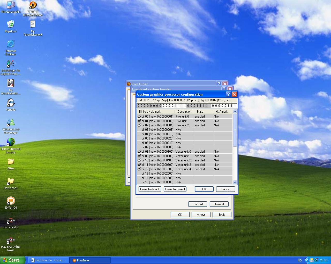Sort by Bit field / bit mask column
Image resolution: width=331 pixels, height=264 pixels.
coord(156,112)
